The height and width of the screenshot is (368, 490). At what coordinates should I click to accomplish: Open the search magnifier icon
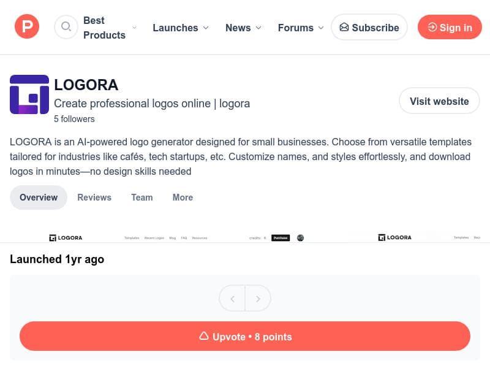(x=66, y=27)
